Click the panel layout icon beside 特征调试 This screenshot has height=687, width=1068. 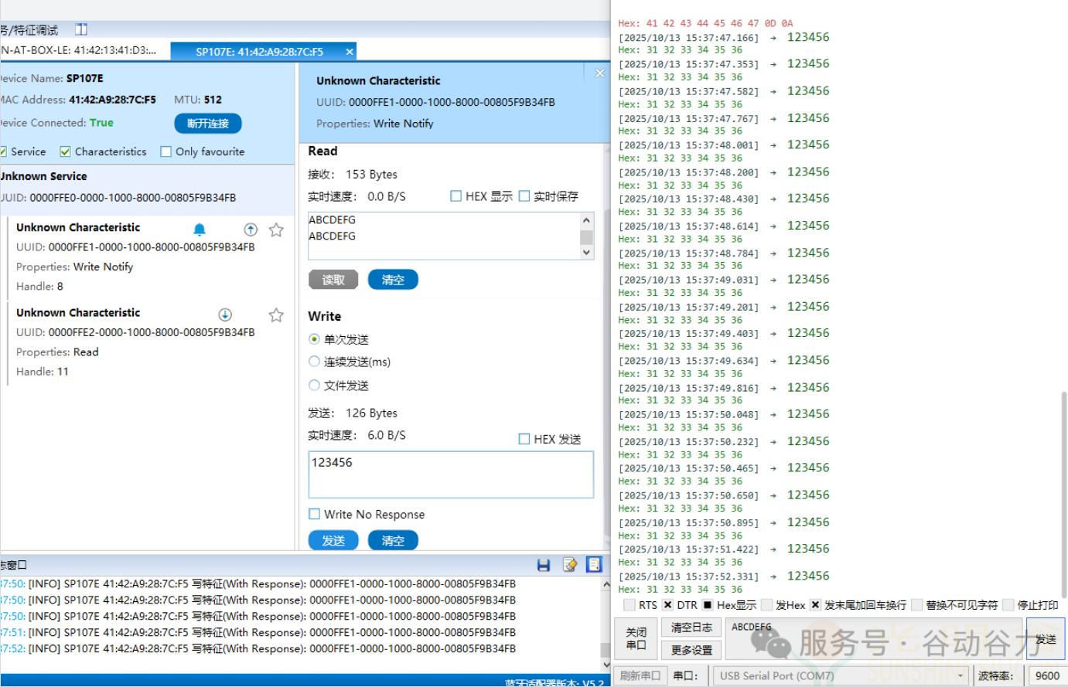[x=81, y=29]
